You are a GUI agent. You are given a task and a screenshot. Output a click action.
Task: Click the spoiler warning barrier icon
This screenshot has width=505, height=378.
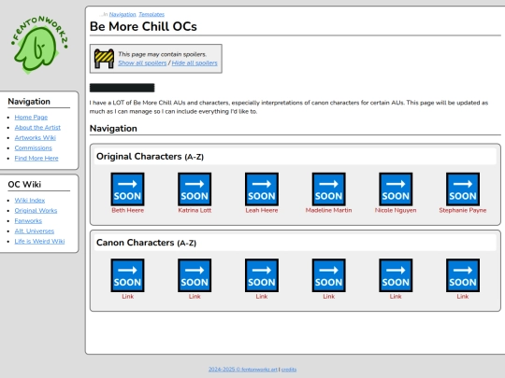(104, 59)
